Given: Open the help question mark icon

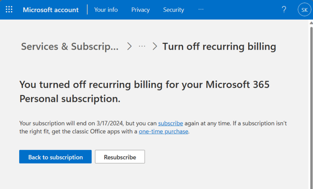Looking at the screenshot, I should 284,10.
